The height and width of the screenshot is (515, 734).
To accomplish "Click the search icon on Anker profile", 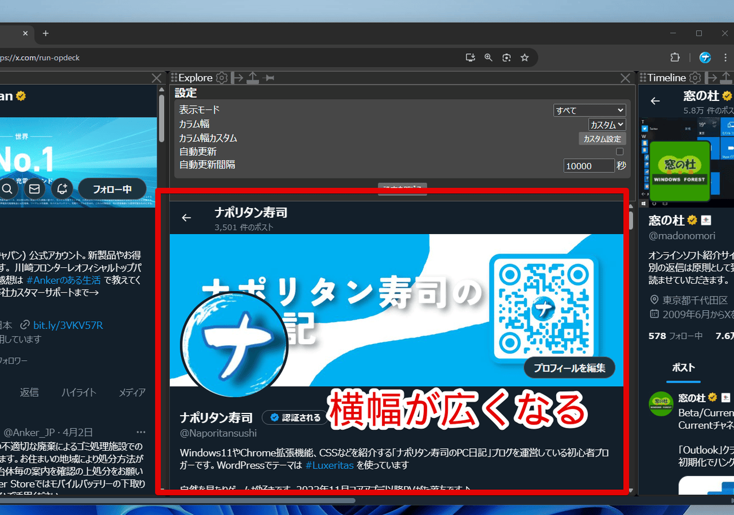I will click(7, 189).
